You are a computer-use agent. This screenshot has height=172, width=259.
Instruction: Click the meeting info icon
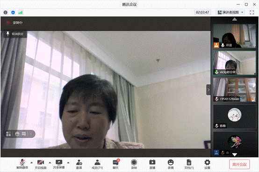click(6, 13)
